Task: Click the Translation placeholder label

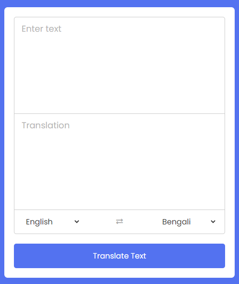Action: pos(46,125)
